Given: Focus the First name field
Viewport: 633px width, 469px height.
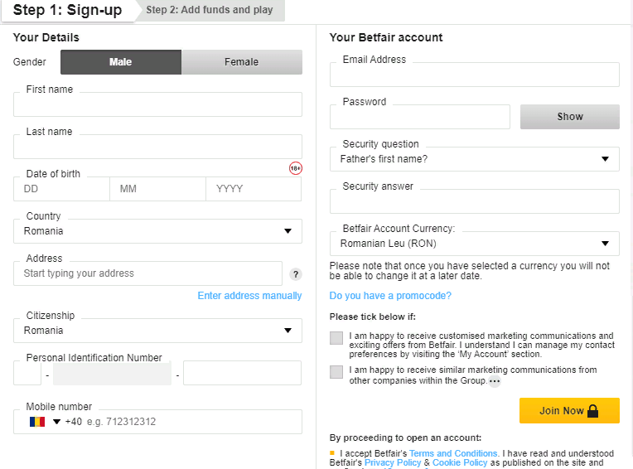Looking at the screenshot, I should [157, 104].
